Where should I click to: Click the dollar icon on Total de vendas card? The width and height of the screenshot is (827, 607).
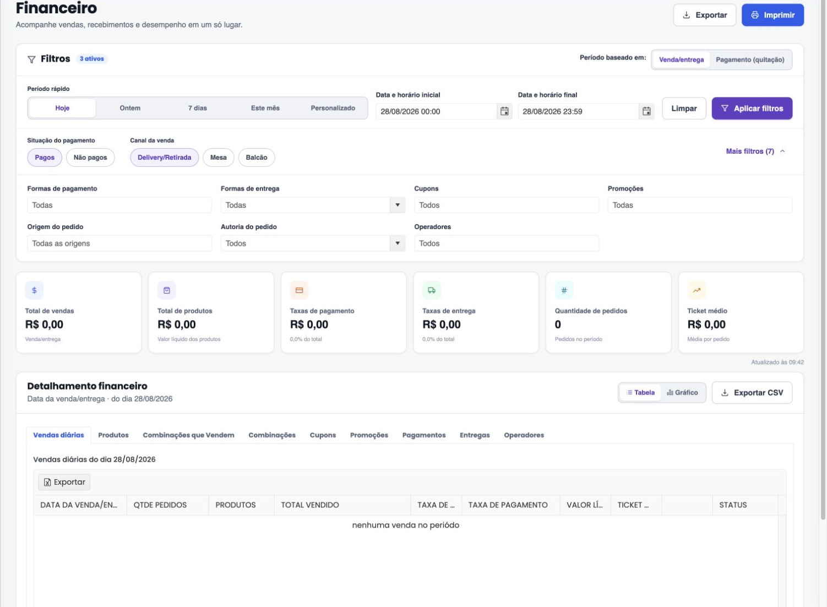[x=34, y=290]
